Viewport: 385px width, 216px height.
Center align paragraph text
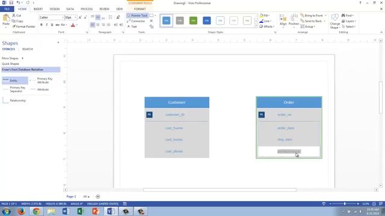(x=98, y=25)
